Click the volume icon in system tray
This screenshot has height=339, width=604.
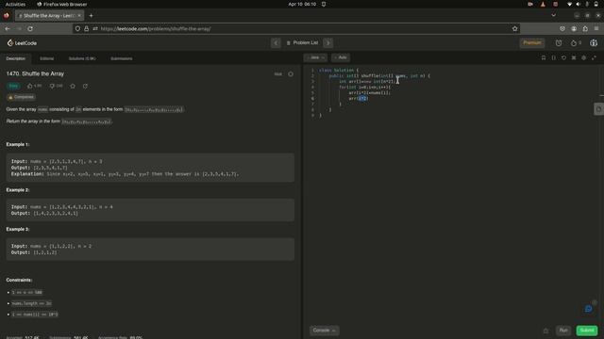578,4
